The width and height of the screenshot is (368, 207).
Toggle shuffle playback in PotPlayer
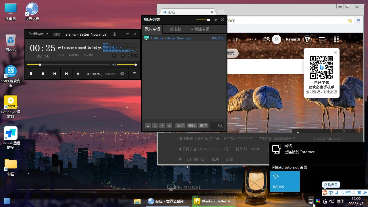136,55
